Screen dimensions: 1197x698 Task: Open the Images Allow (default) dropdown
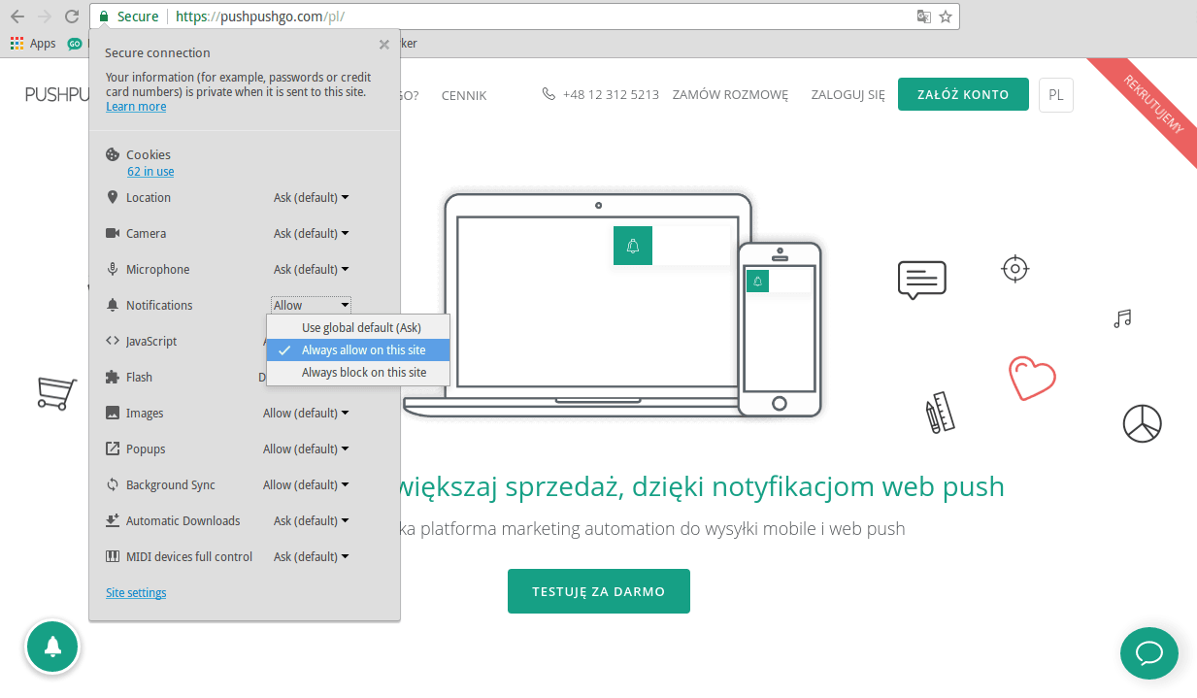(306, 413)
